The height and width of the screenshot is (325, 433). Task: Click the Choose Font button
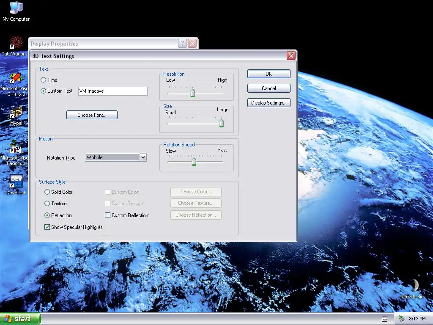(x=92, y=115)
